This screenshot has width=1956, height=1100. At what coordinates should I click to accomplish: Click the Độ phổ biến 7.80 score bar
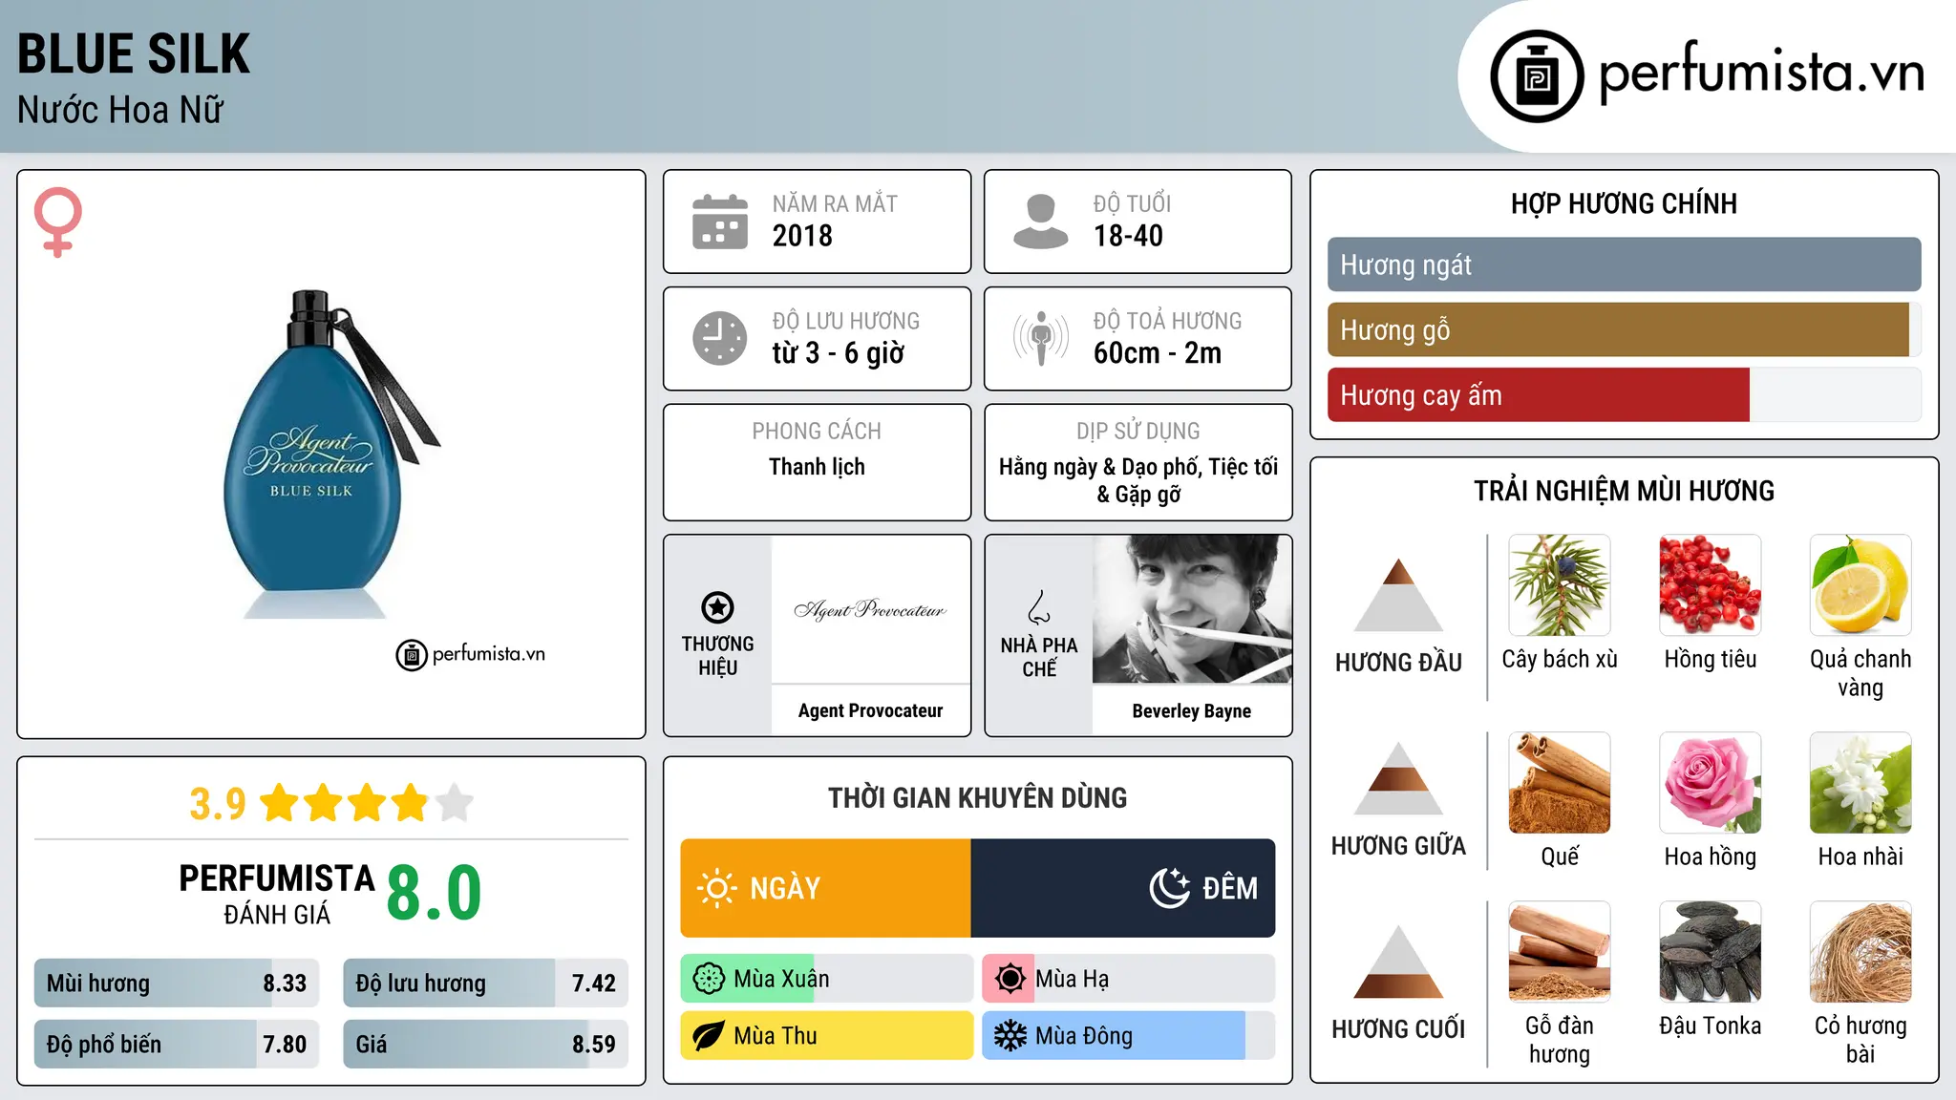click(x=177, y=1045)
